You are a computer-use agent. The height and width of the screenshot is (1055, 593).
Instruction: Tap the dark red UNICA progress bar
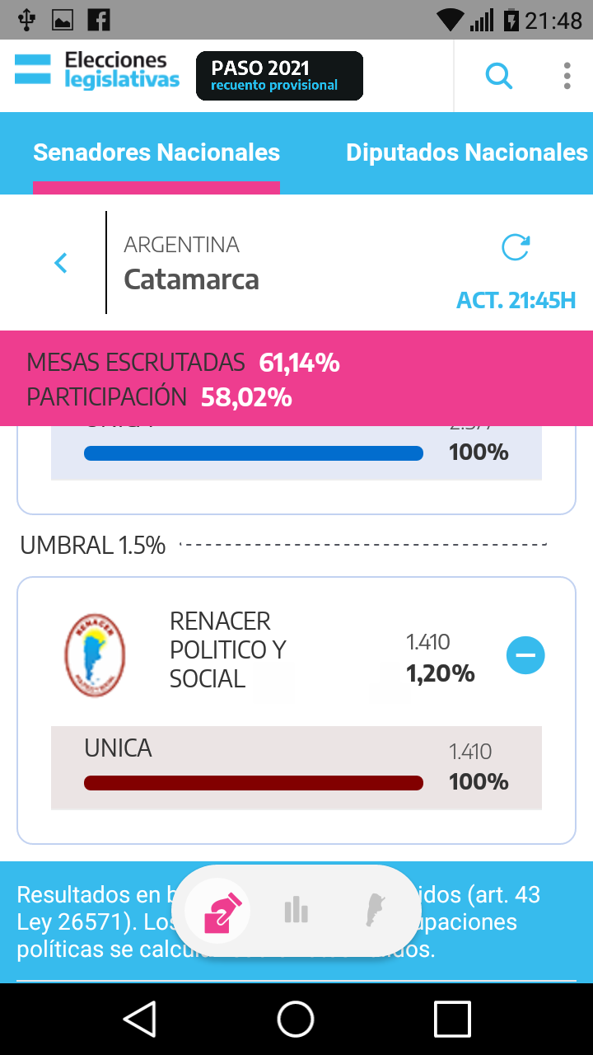254,783
